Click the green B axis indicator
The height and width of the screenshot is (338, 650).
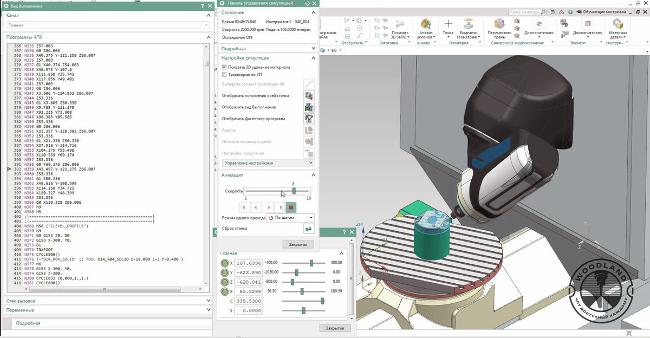(x=224, y=291)
